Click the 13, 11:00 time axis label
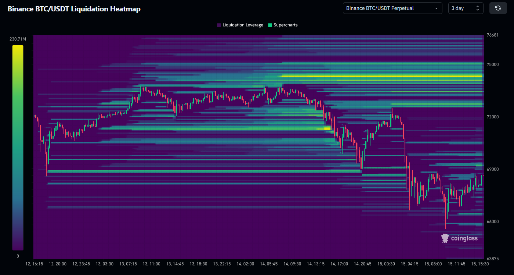This screenshot has height=275, width=514. pos(151,264)
